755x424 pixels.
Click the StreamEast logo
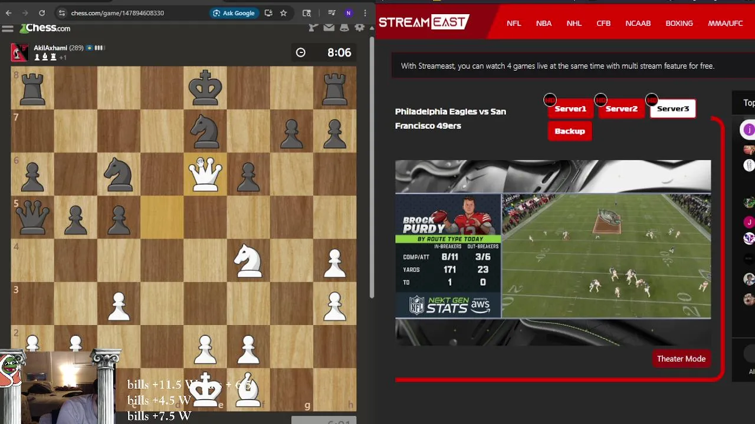[x=424, y=22]
